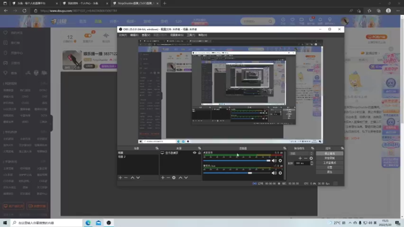Screen dimensions: 404x227
Task: Click highlighted stop streaming button in OBS
Action: click(x=330, y=154)
